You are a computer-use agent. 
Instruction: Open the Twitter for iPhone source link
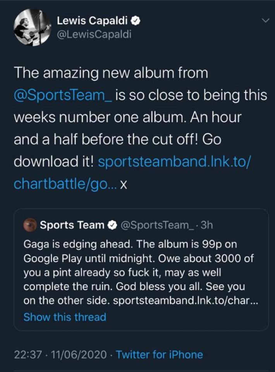[159, 354]
